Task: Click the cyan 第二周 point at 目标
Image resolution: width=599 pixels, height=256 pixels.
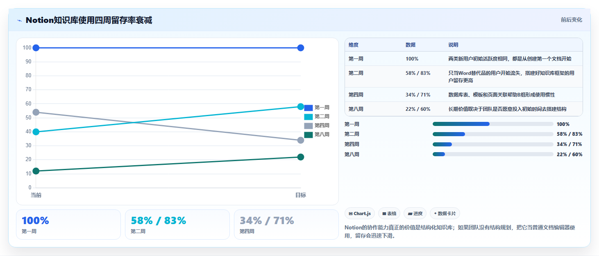Action: click(x=300, y=107)
